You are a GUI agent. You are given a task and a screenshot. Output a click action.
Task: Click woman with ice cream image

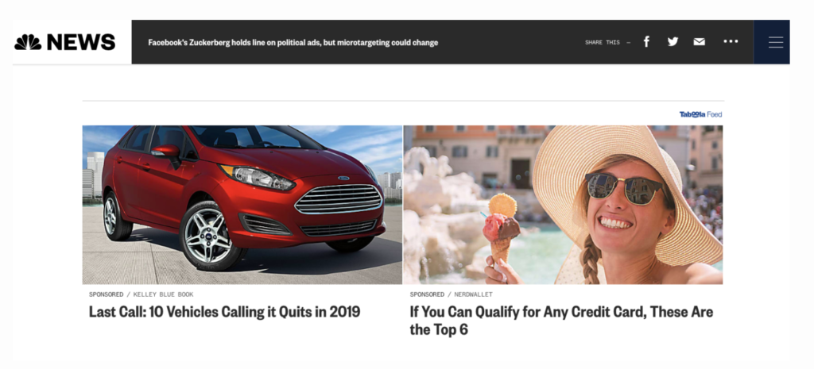pos(564,205)
